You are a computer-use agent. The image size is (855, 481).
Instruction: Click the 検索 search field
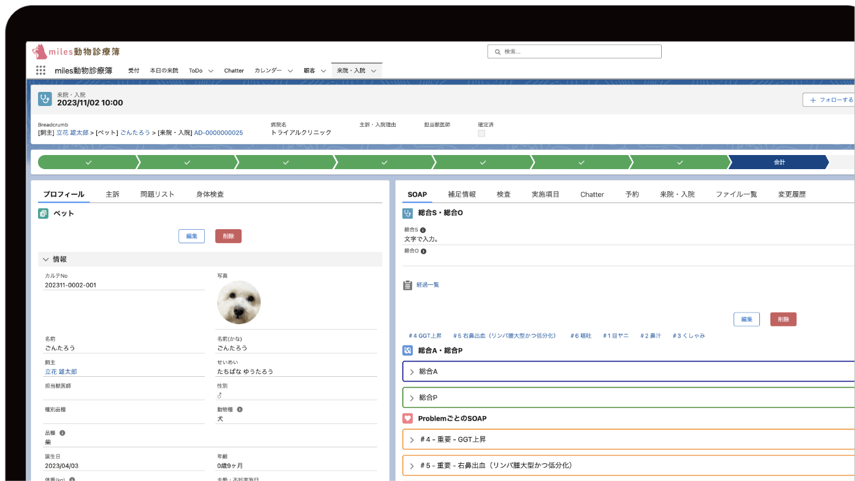(x=574, y=52)
